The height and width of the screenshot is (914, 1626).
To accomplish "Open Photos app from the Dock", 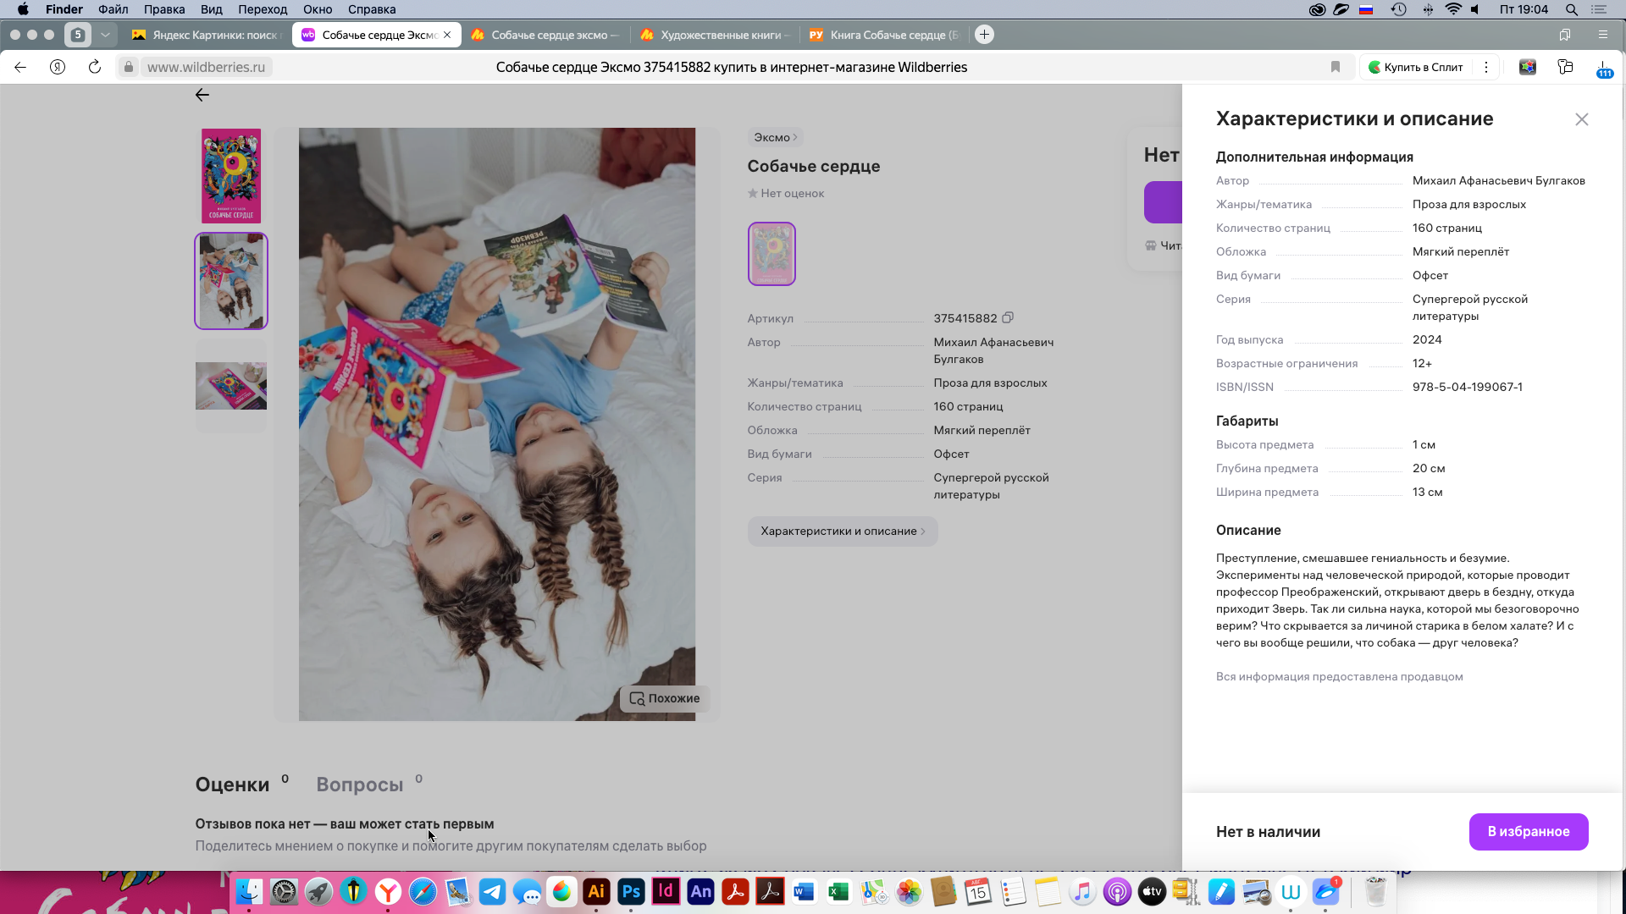I will [x=909, y=891].
